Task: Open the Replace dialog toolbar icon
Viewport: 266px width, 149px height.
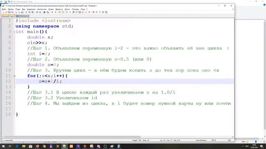Action: [47, 12]
